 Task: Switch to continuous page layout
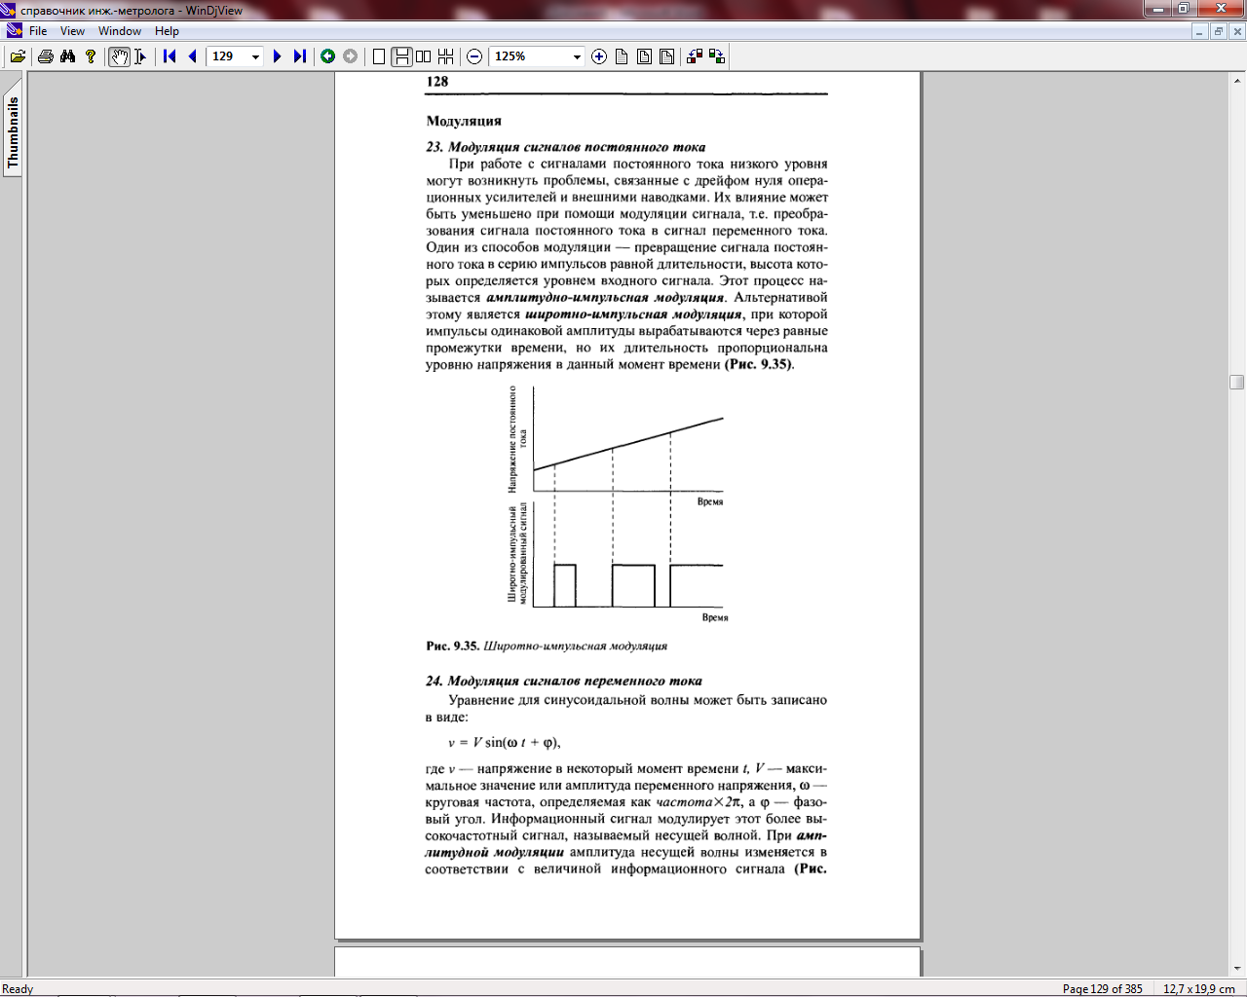401,56
